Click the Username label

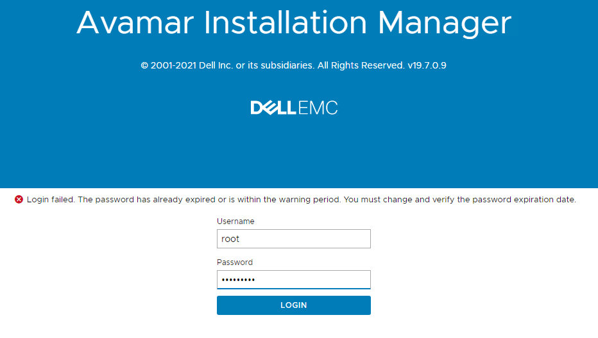click(x=235, y=221)
